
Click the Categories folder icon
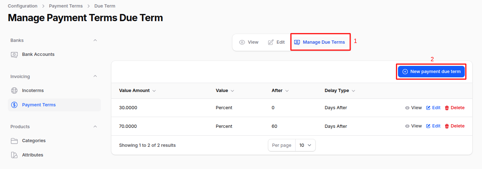coord(14,141)
